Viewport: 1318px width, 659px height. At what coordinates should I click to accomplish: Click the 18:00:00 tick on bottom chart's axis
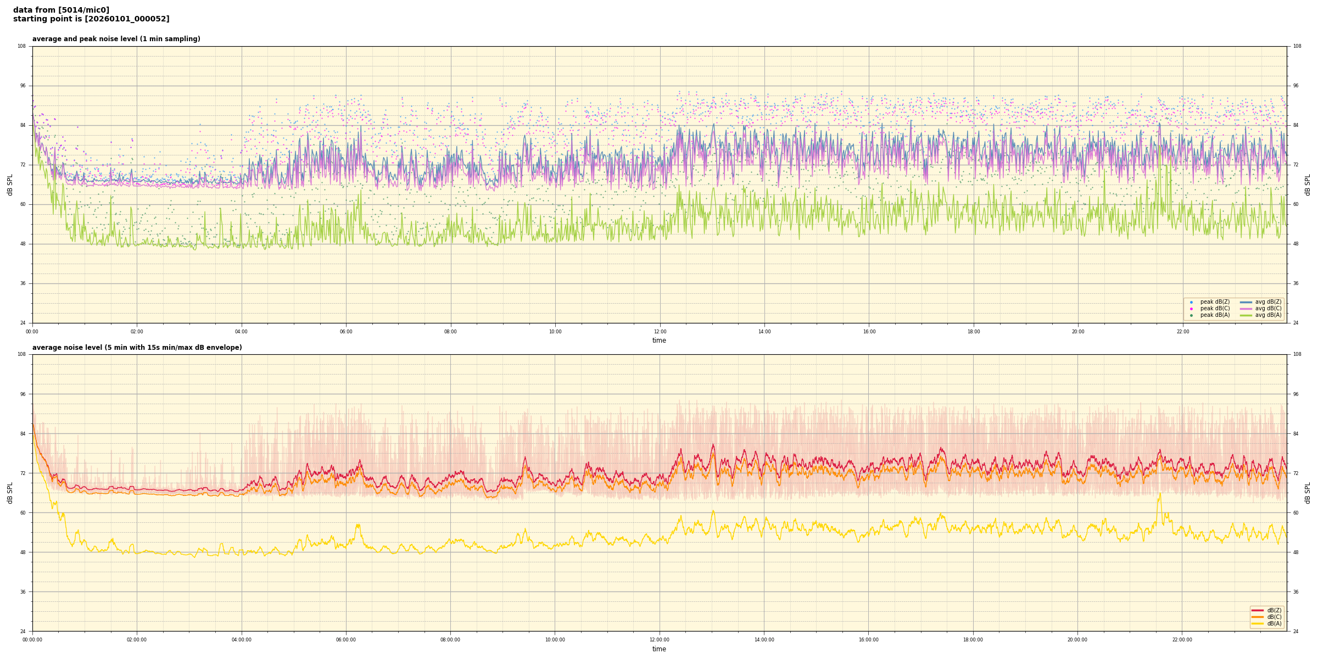973,640
